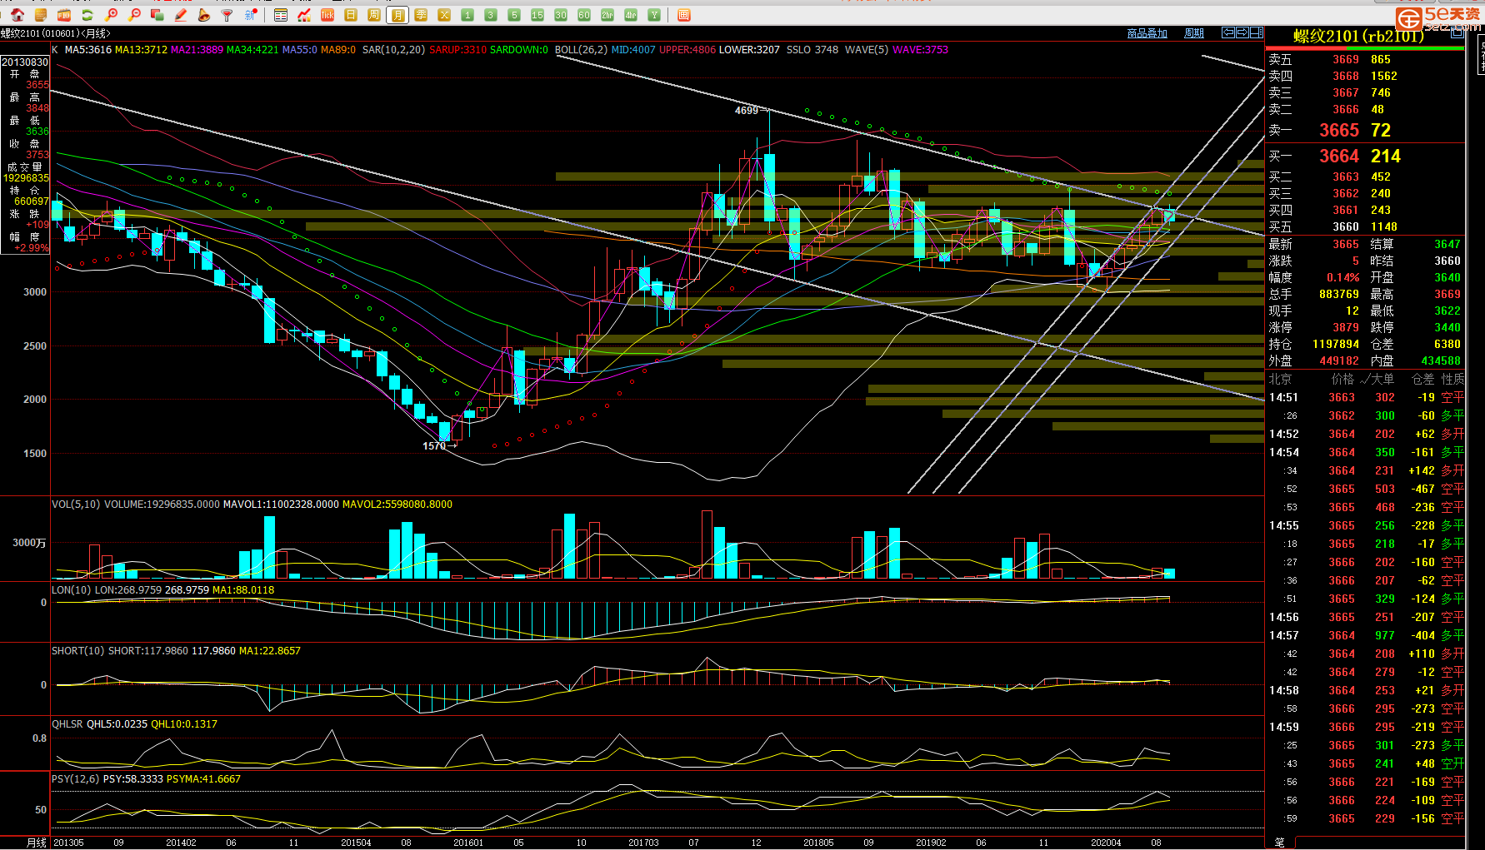Select 14:51 trade row 3663
Image resolution: width=1485 pixels, height=850 pixels.
coord(1366,398)
